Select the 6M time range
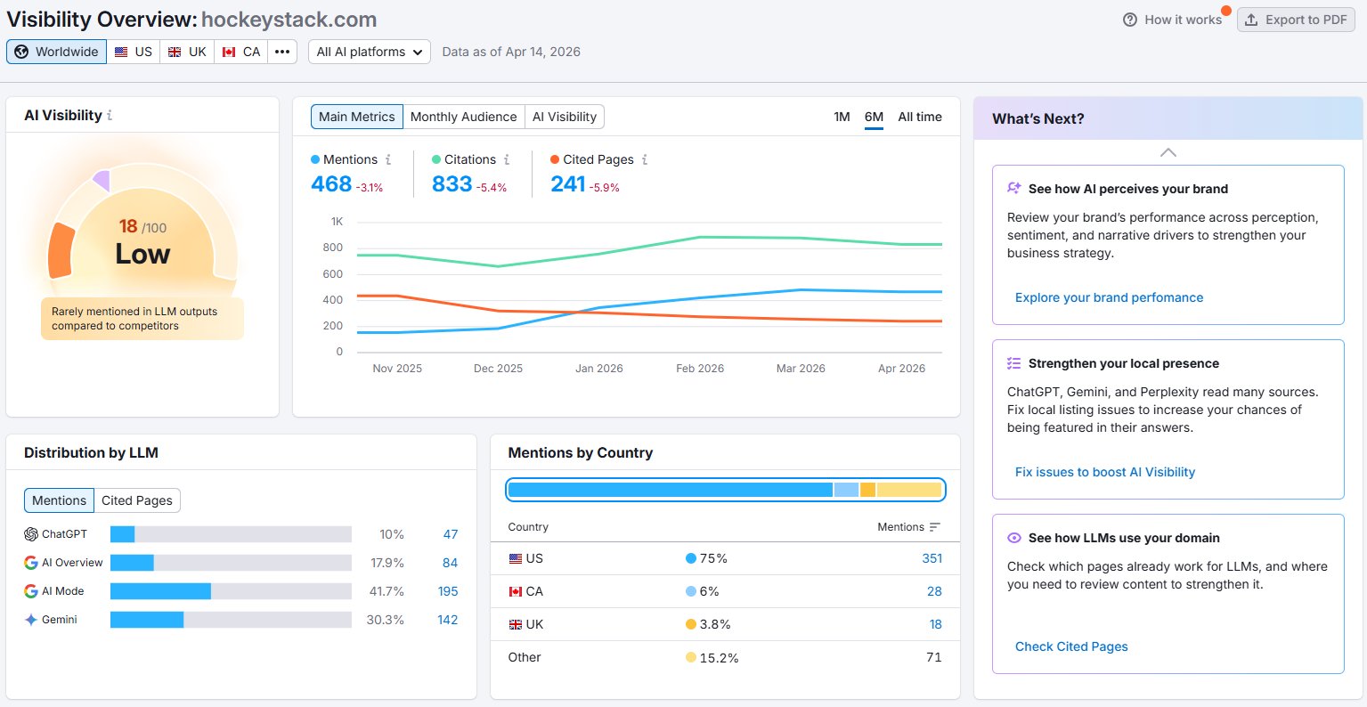This screenshot has height=707, width=1367. pyautogui.click(x=874, y=117)
